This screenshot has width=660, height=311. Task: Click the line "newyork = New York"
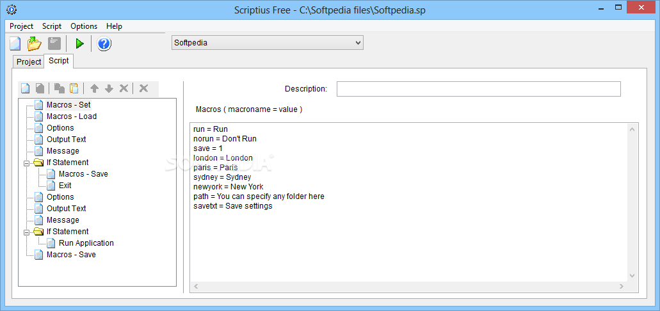coord(228,187)
